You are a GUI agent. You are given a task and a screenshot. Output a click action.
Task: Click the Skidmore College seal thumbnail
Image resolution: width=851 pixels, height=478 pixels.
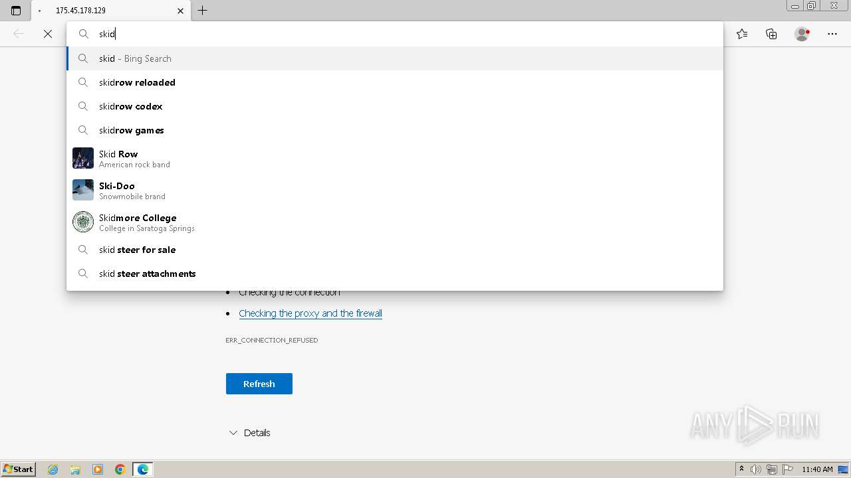[83, 222]
